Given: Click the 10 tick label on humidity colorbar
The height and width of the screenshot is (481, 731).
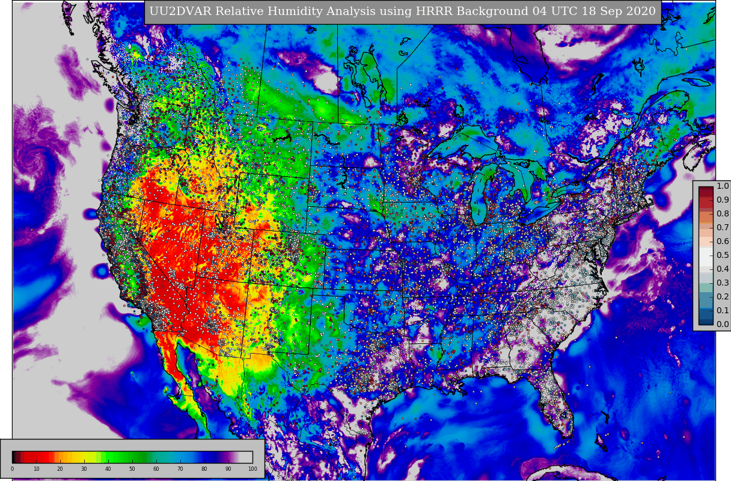Looking at the screenshot, I should coord(36,469).
